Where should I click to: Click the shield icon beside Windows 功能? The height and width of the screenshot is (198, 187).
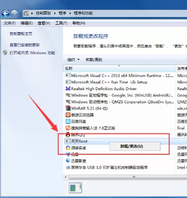pos(5,53)
